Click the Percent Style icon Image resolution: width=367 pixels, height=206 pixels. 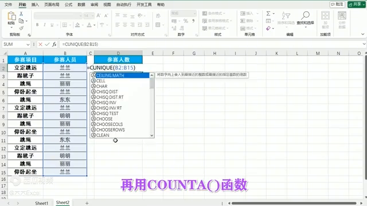pyautogui.click(x=186, y=21)
